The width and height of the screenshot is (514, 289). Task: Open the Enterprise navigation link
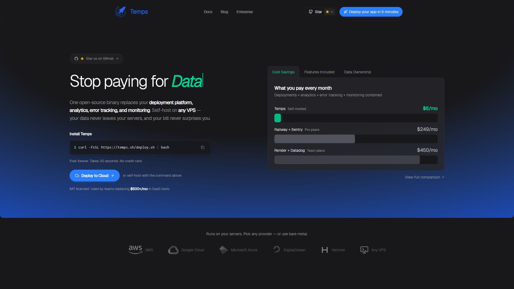[245, 12]
